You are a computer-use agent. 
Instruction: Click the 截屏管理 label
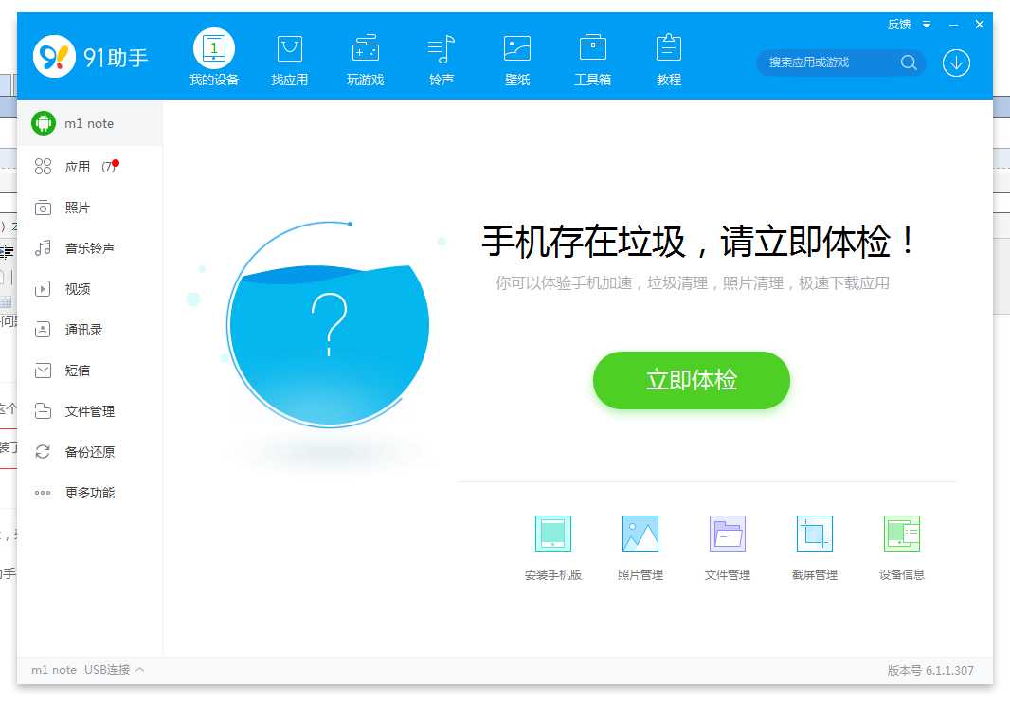coord(815,574)
